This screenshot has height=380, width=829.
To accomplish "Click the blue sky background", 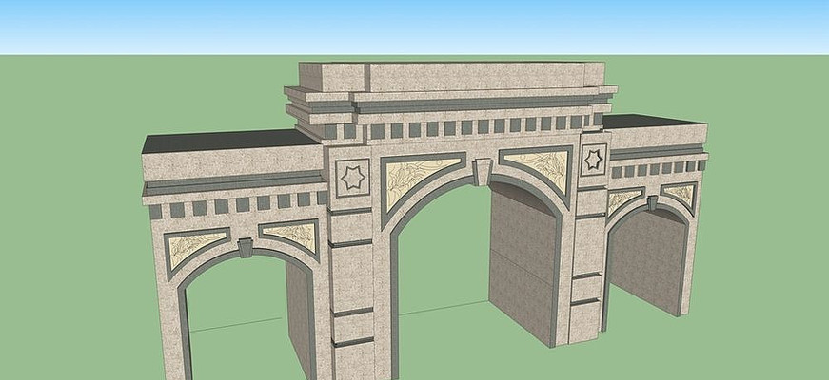I will click(414, 26).
